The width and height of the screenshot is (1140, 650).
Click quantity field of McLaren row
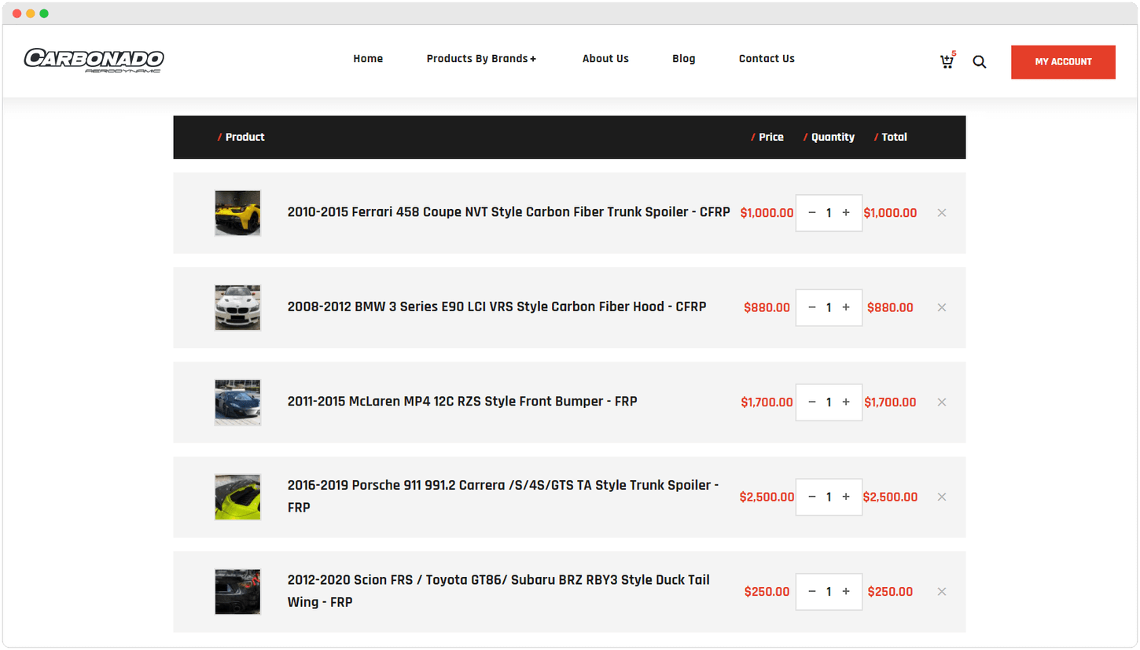829,402
